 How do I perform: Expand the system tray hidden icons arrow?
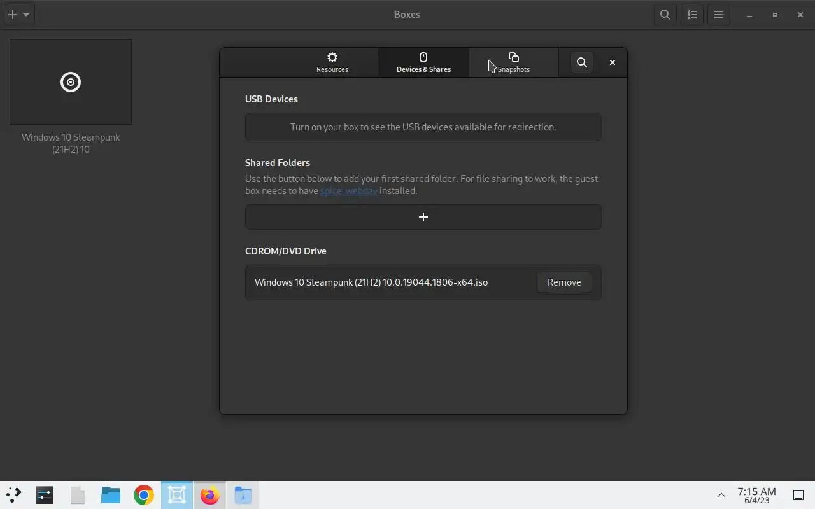pos(721,495)
